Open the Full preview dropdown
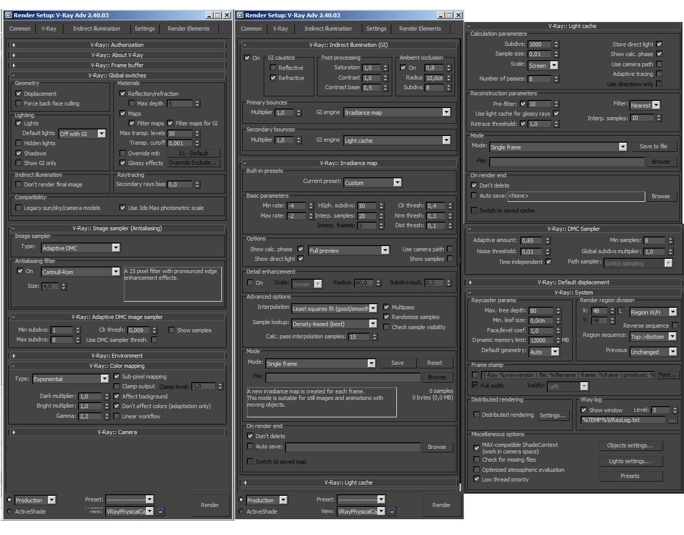Viewport: 684px width, 535px height. pyautogui.click(x=349, y=250)
